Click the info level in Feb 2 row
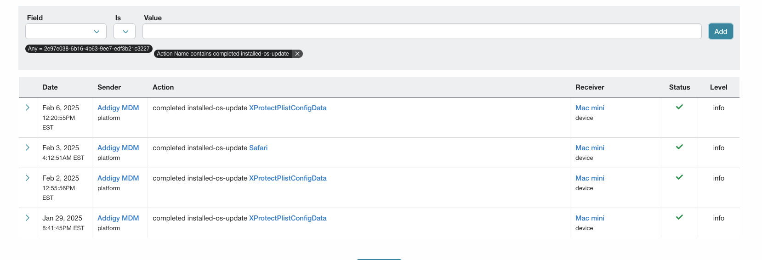This screenshot has height=260, width=762. pyautogui.click(x=718, y=178)
